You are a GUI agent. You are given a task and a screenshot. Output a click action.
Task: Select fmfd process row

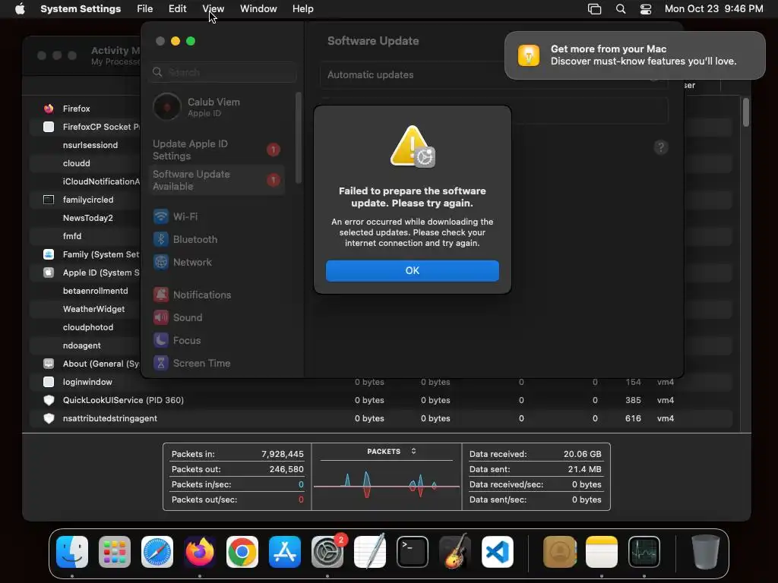(72, 237)
